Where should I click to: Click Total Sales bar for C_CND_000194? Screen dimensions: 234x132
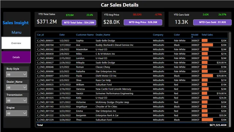pyautogui.click(x=207, y=45)
